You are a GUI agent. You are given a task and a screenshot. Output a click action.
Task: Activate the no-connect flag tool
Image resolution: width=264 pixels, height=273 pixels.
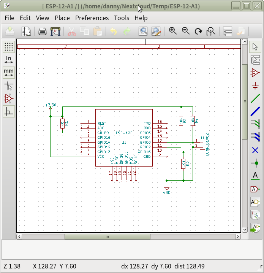click(255, 150)
